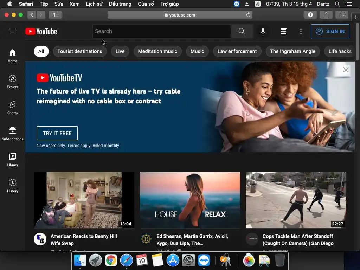Click the SIGN IN button
Viewport: 360px width, 270px height.
click(330, 31)
